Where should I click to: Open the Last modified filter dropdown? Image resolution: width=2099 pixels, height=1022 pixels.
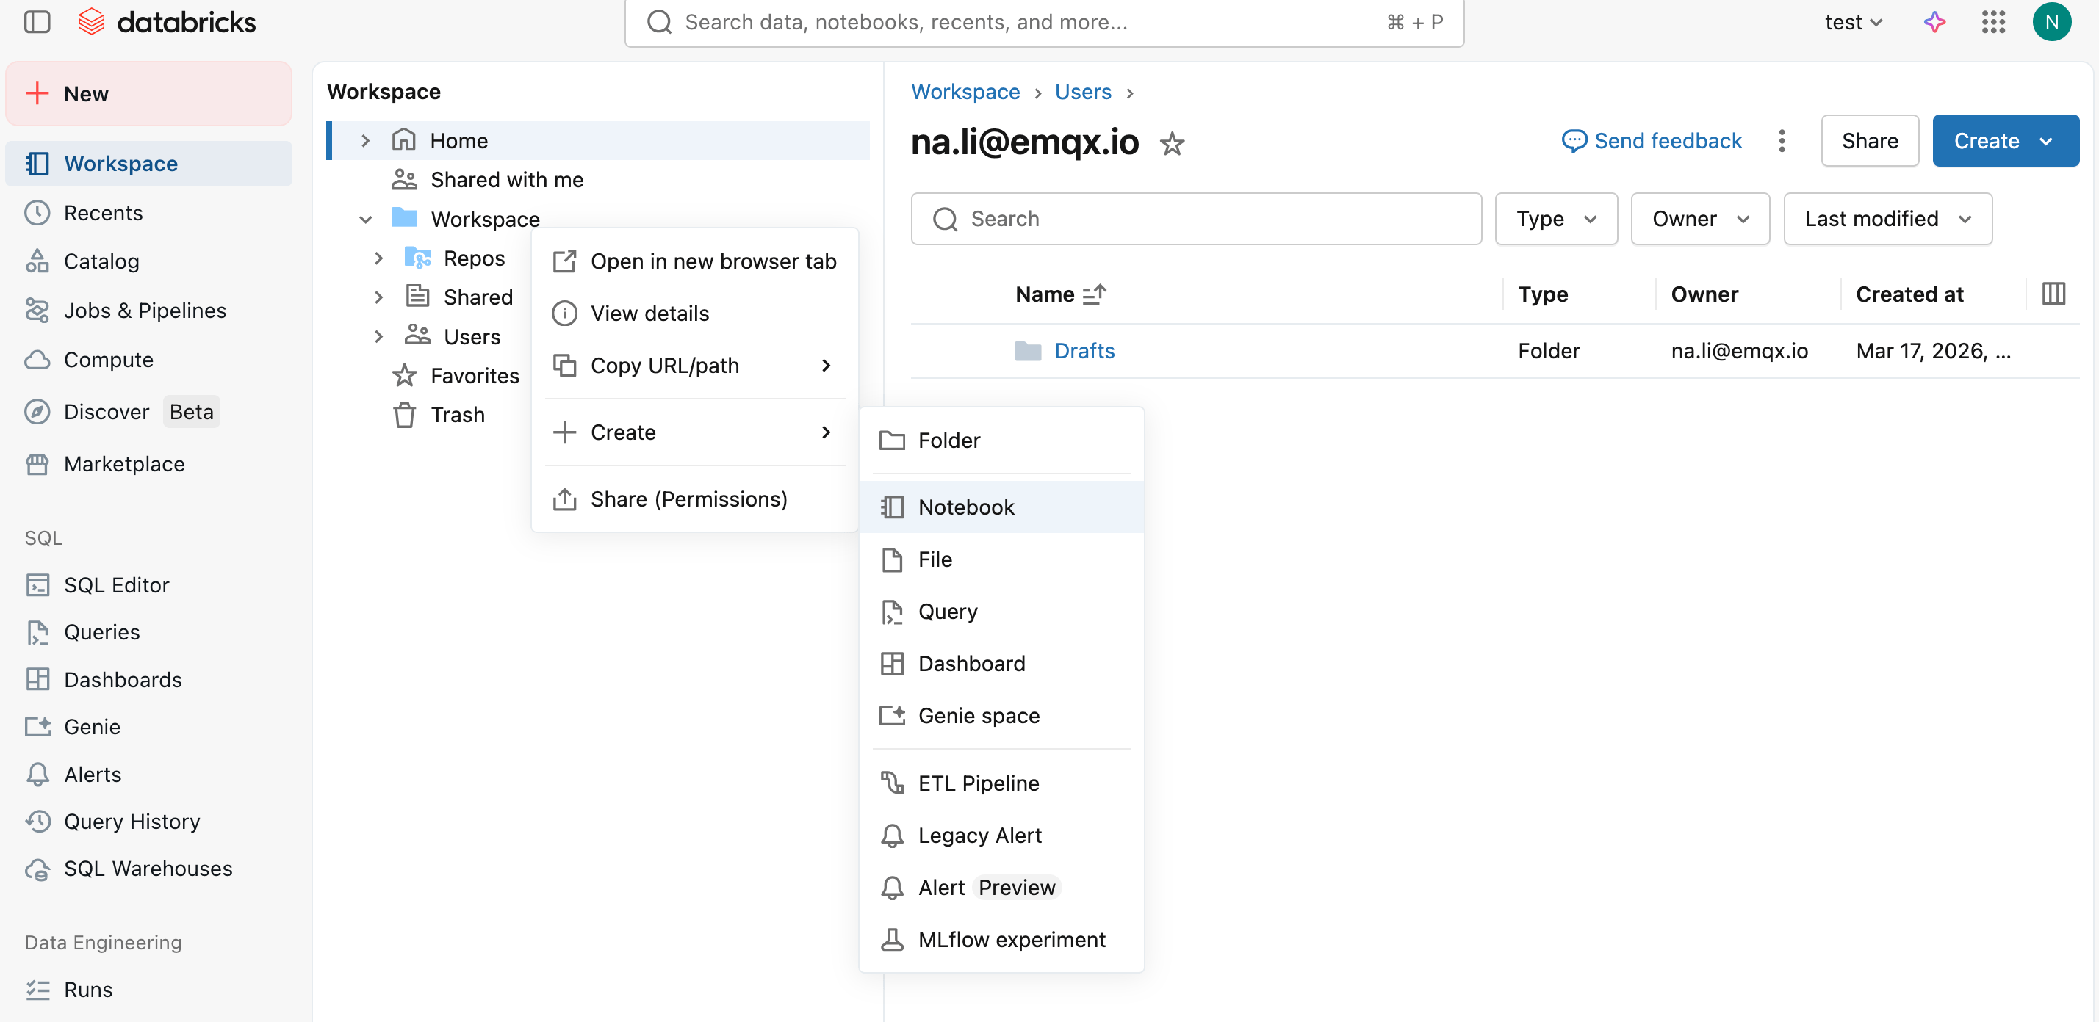point(1887,219)
